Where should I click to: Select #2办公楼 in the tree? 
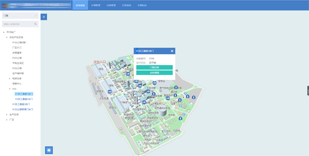coord(17,68)
